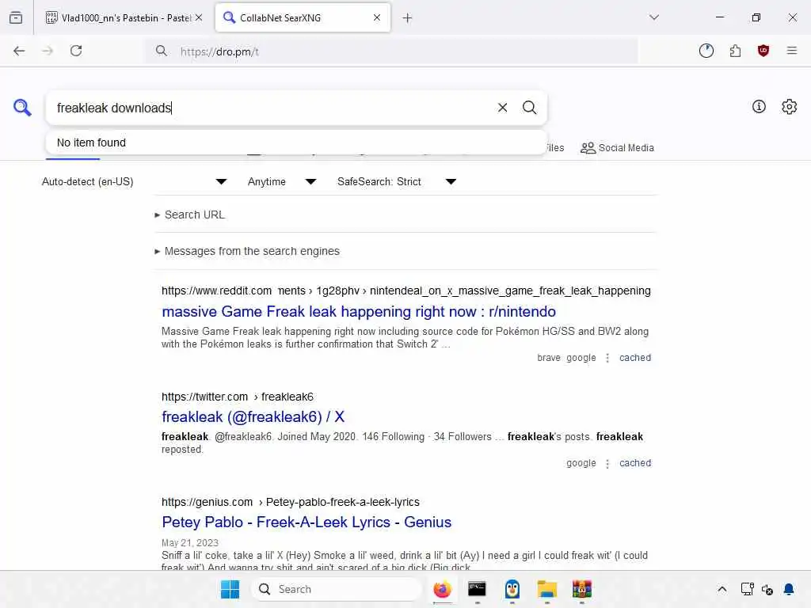List all tabs with chevron
Image resolution: width=811 pixels, height=608 pixels.
click(653, 17)
